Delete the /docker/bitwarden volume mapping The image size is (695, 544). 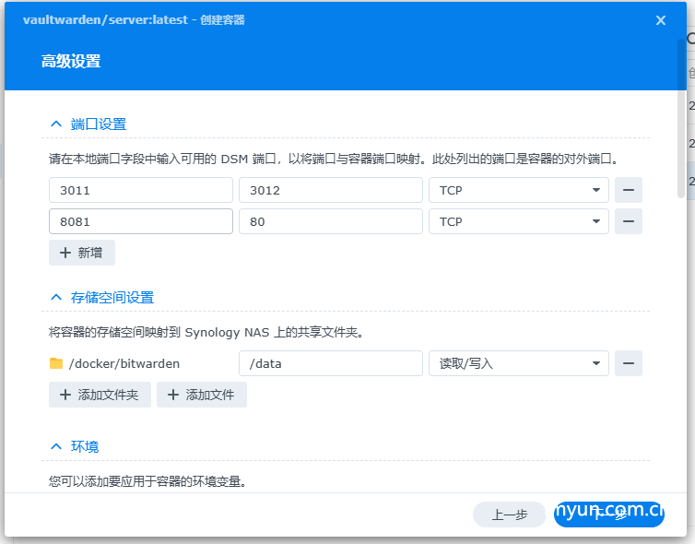pos(628,363)
